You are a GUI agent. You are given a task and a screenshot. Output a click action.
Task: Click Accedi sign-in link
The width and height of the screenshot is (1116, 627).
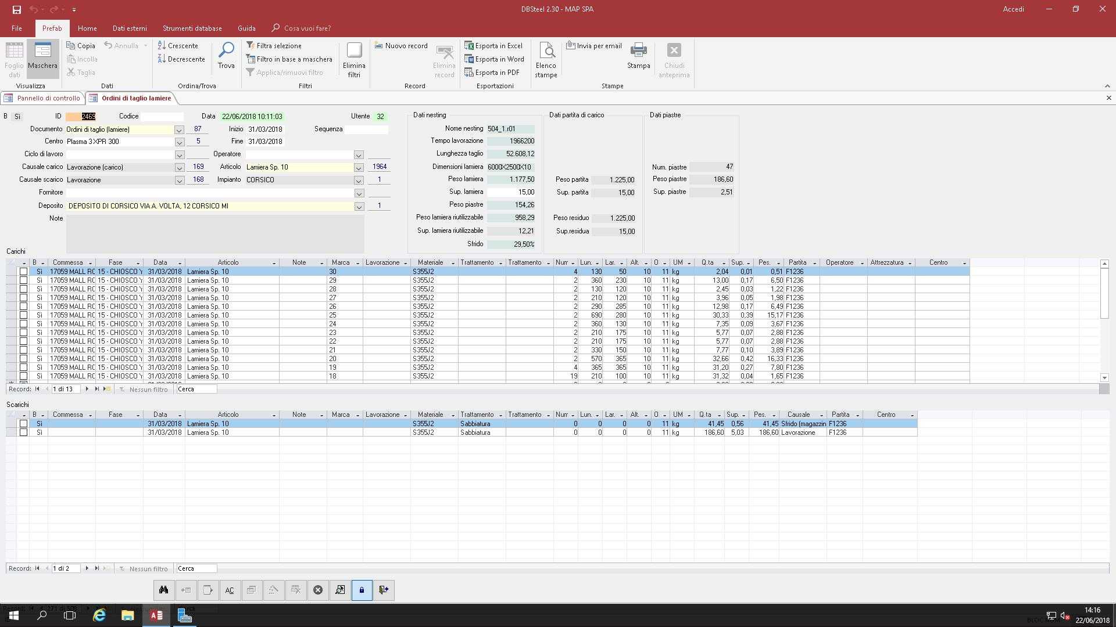1013,9
